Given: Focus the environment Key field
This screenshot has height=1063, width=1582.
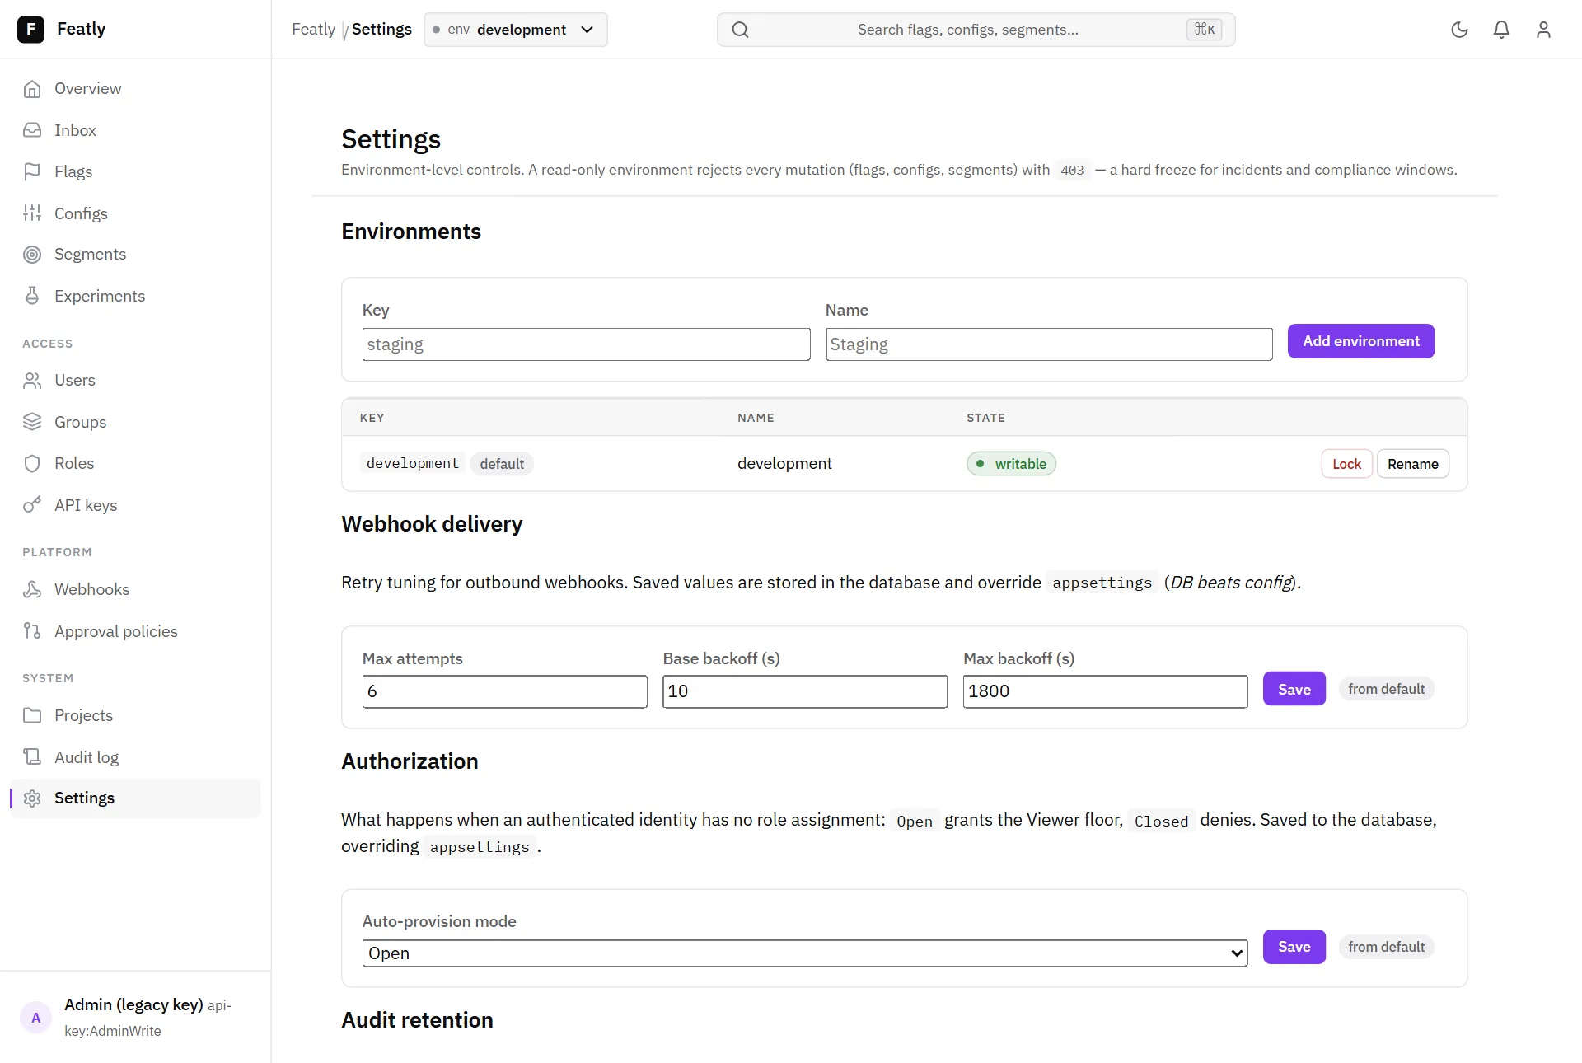Looking at the screenshot, I should click(586, 344).
